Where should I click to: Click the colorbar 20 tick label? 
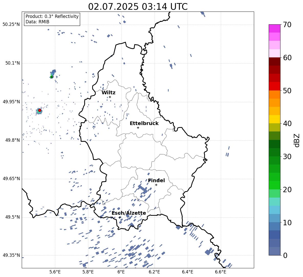coord(287,189)
